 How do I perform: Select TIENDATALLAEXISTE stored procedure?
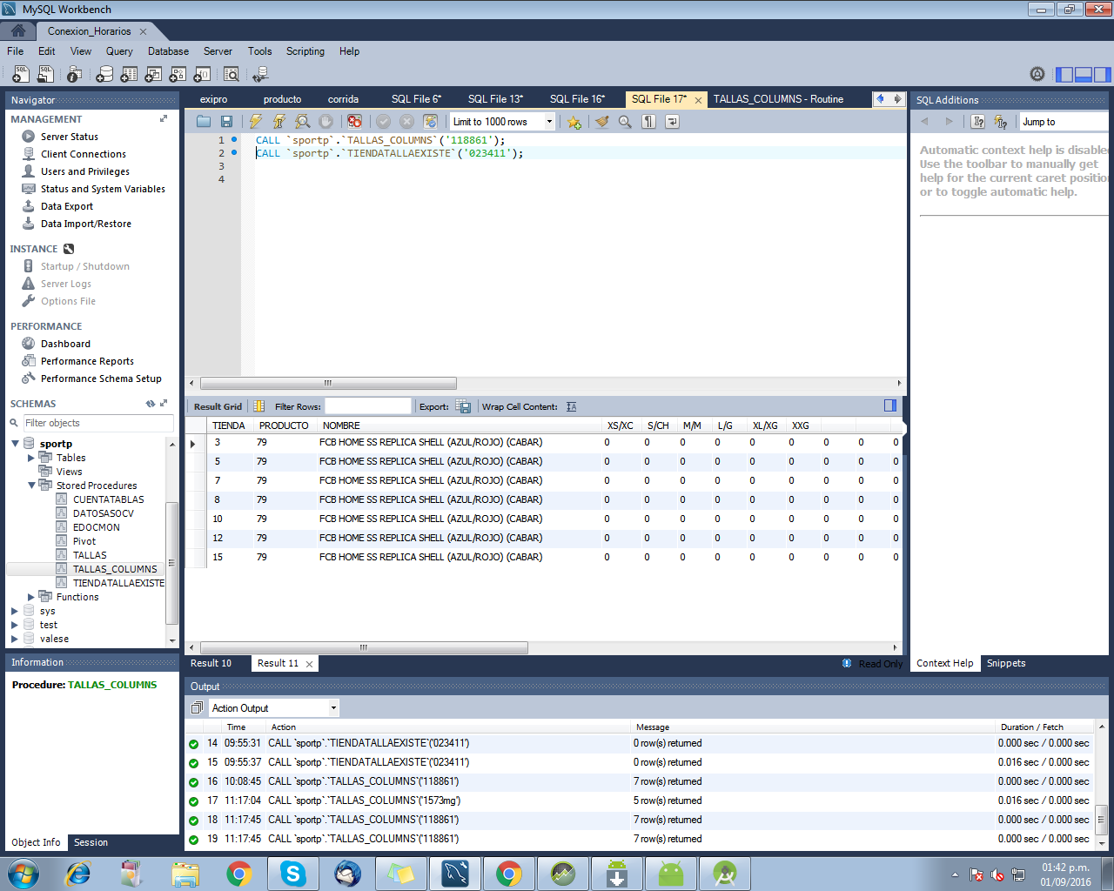coord(118,583)
